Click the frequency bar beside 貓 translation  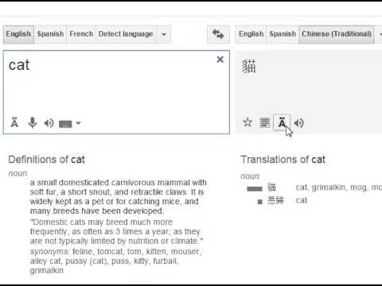tap(255, 189)
